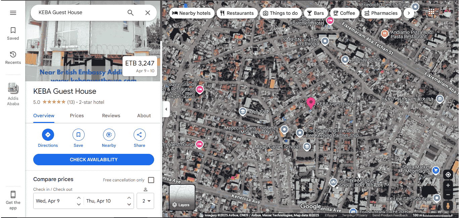Image resolution: width=459 pixels, height=218 pixels.
Task: Click the KEBA Guest House map pin
Action: pyautogui.click(x=311, y=102)
